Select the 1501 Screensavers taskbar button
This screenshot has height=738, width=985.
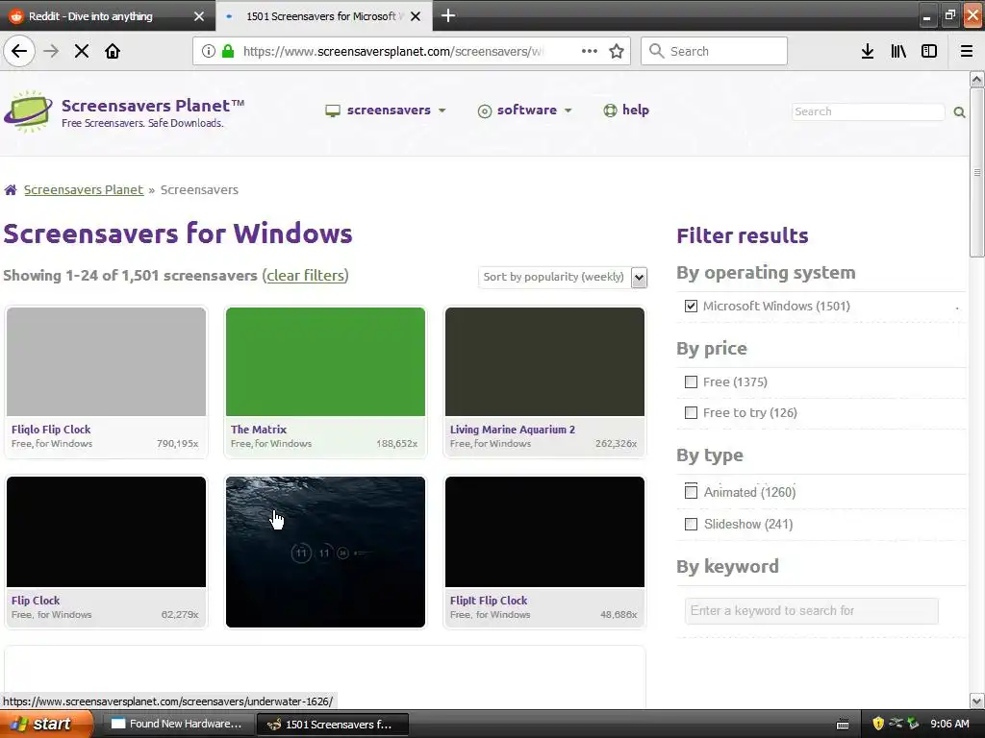point(333,725)
